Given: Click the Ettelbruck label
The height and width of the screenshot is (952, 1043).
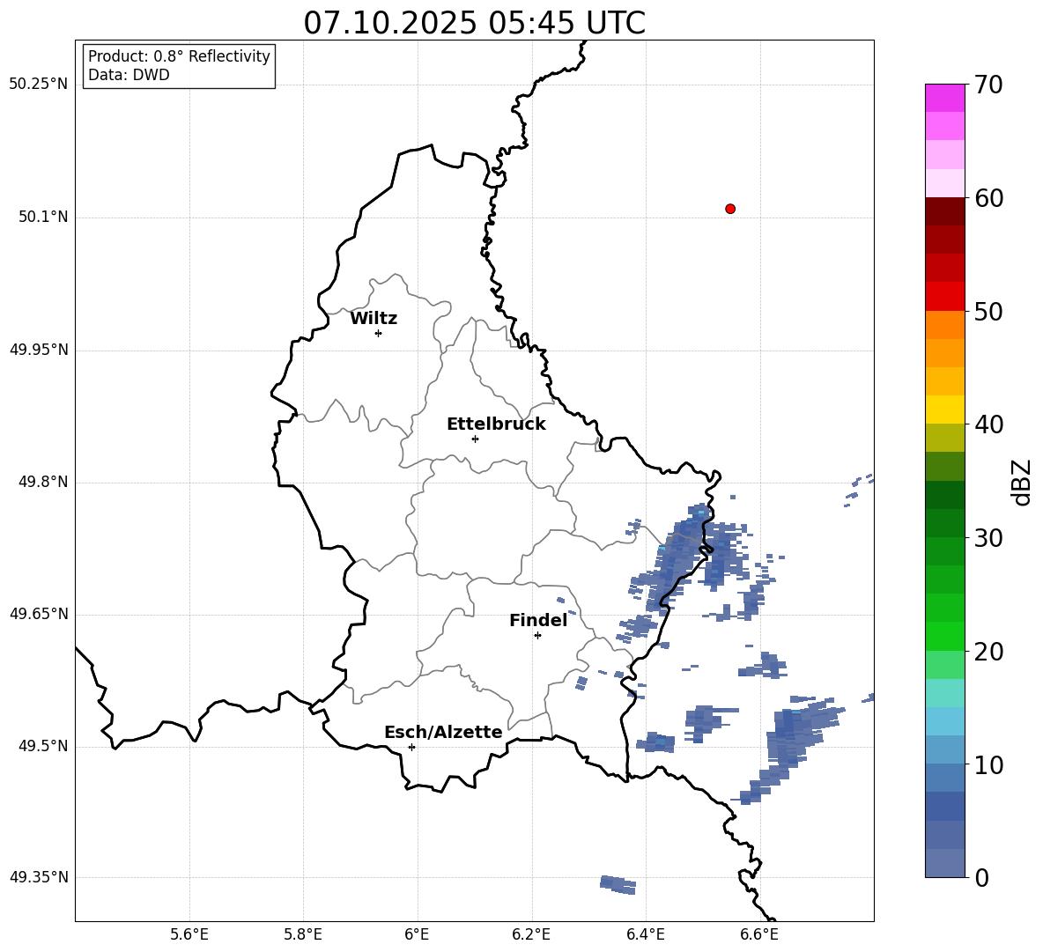Looking at the screenshot, I should click(496, 424).
